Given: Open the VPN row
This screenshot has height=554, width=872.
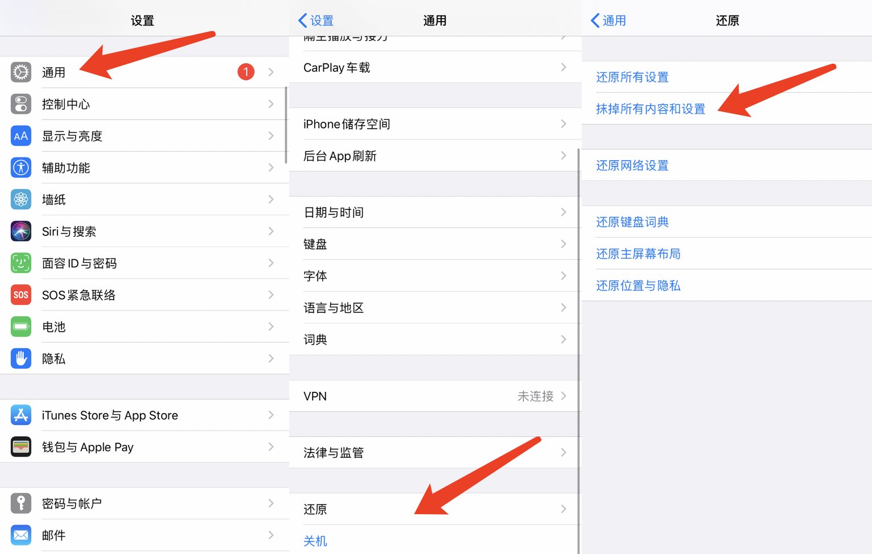Looking at the screenshot, I should click(435, 396).
